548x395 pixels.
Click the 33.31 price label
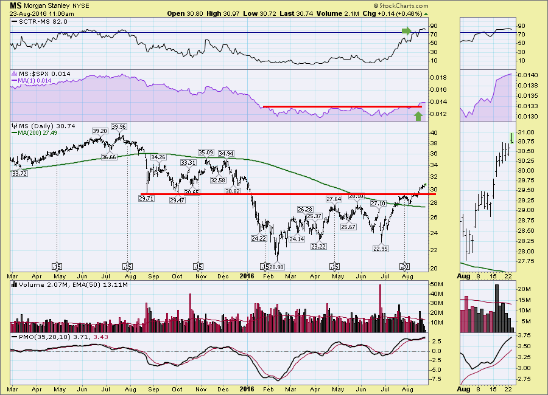(188, 163)
